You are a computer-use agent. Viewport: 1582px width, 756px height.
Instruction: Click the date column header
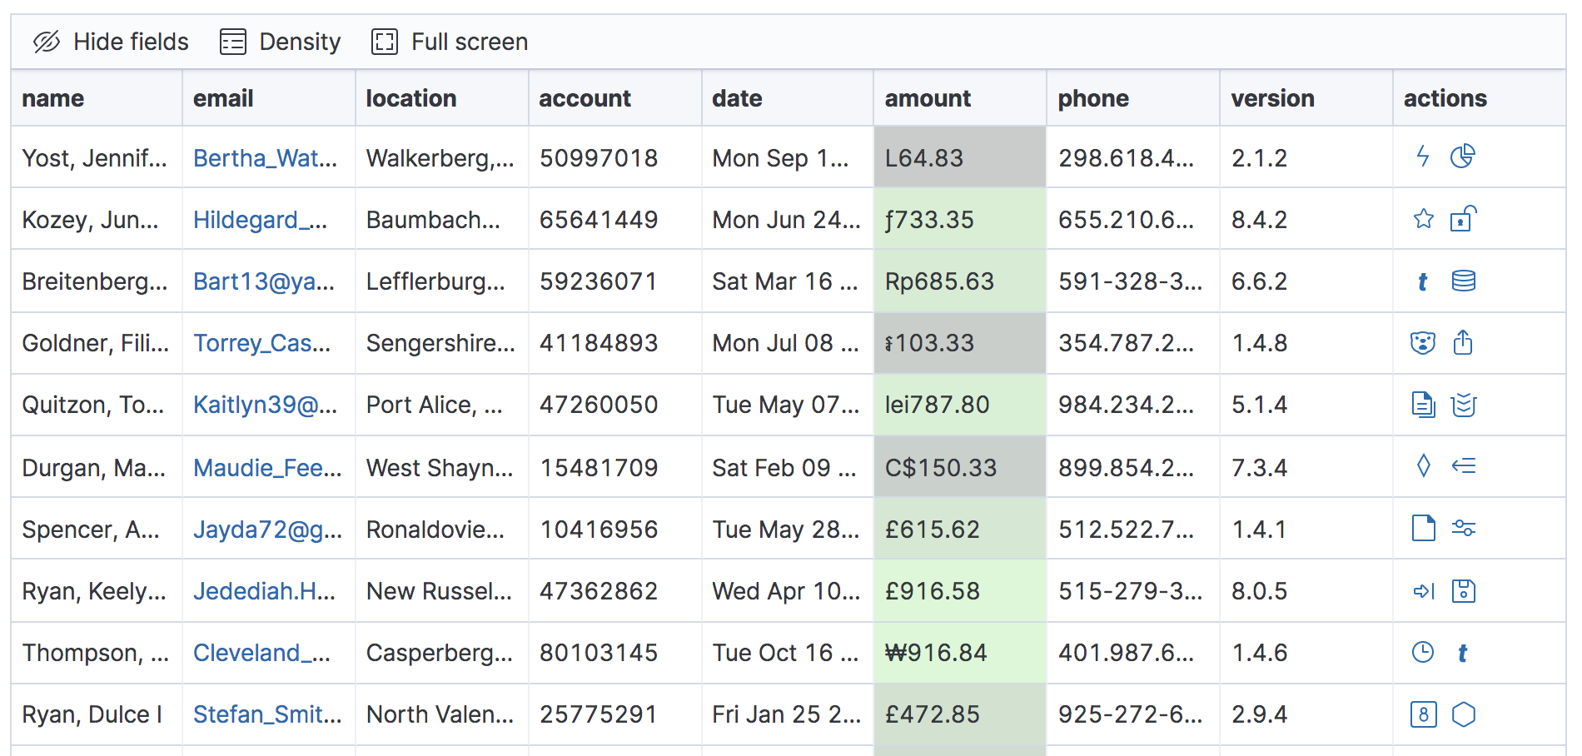click(x=788, y=98)
